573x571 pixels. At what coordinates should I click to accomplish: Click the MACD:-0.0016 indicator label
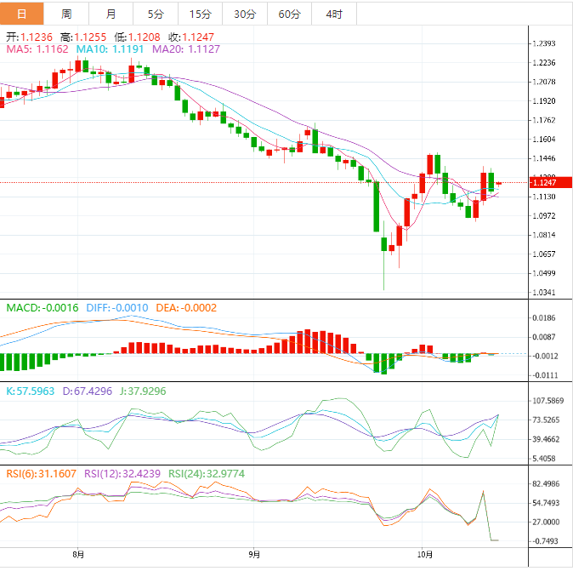[43, 308]
